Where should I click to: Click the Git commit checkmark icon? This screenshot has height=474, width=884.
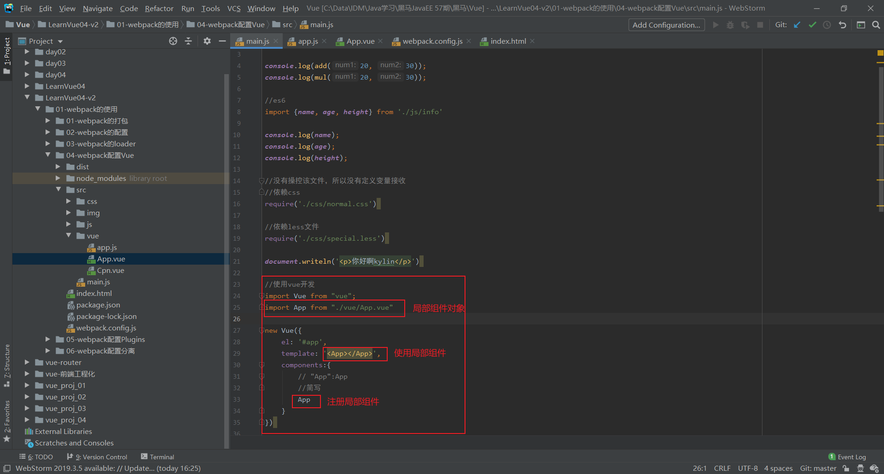pyautogui.click(x=812, y=25)
